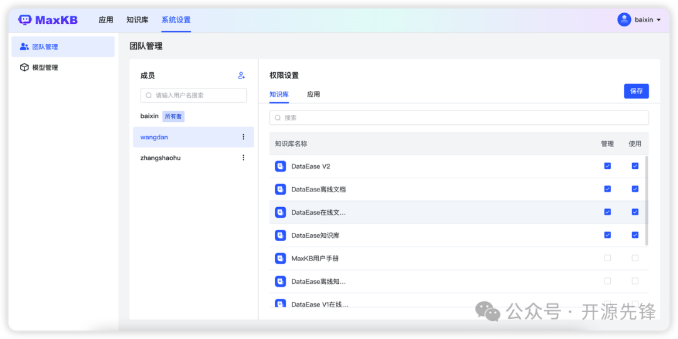Uncheck 使用 for DataEase V2

[635, 166]
